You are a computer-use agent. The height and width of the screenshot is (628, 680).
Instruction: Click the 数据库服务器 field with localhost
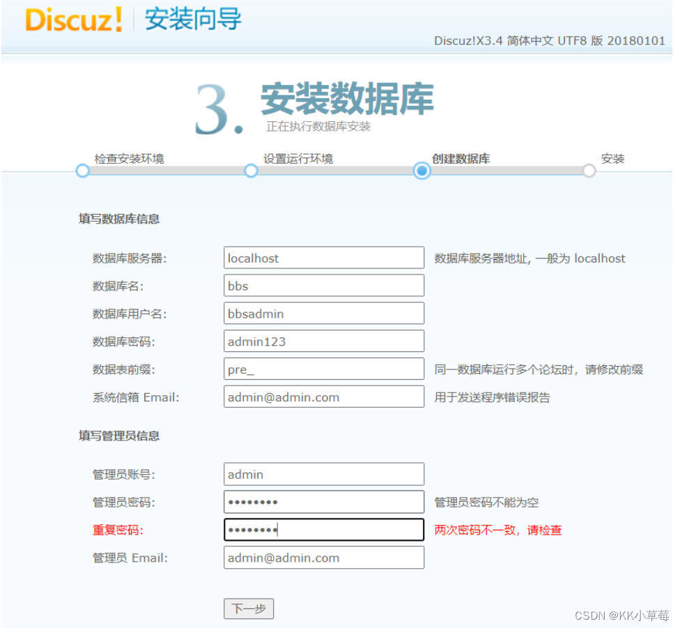(x=324, y=258)
